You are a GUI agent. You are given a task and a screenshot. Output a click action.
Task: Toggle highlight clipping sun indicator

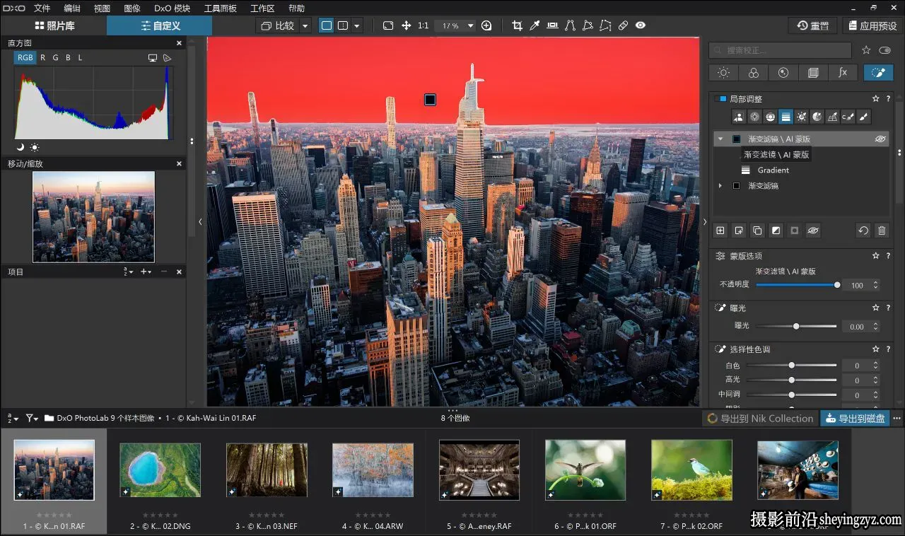tap(35, 147)
